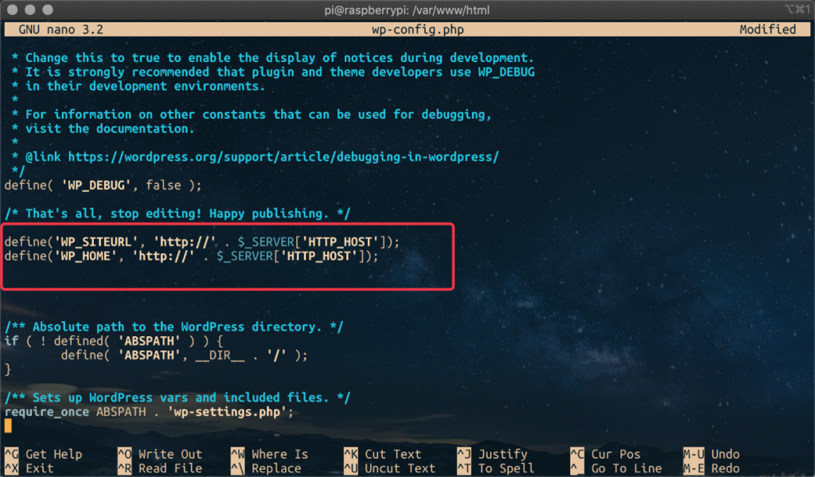Image resolution: width=815 pixels, height=477 pixels.
Task: Click the ^J Justify shortcut
Action: pos(492,454)
